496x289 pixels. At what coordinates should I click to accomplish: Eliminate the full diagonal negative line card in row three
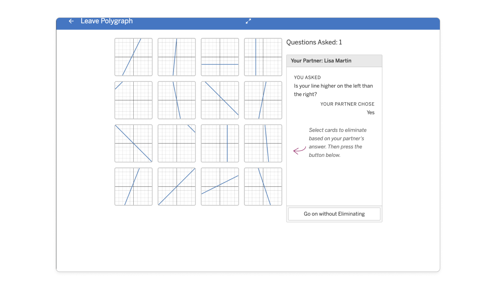tap(133, 143)
